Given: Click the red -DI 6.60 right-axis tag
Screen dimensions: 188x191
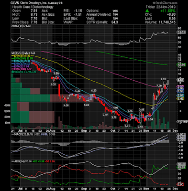Looking at the screenshot, I should point(181,184).
